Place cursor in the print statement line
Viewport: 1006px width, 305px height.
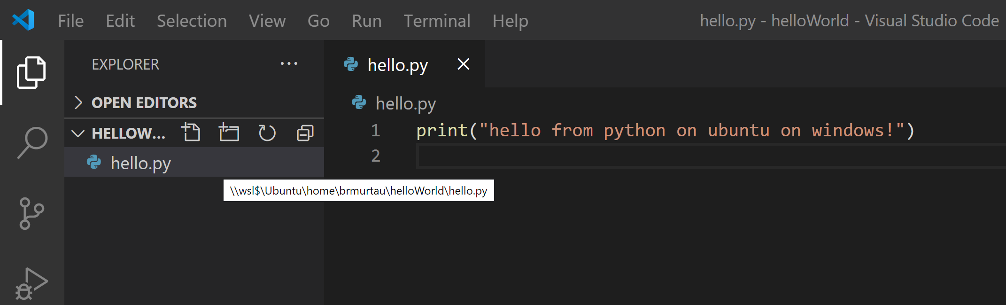pos(665,130)
